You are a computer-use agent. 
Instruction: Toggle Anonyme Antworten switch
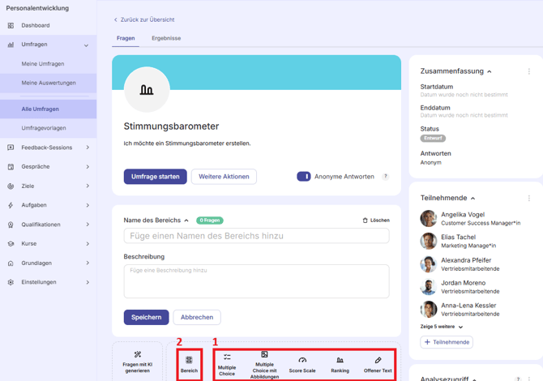click(304, 177)
